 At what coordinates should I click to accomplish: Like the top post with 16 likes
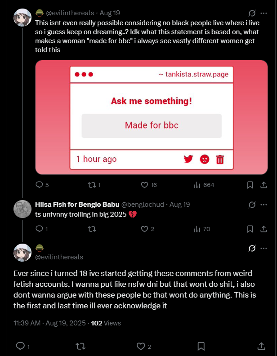coord(145,185)
